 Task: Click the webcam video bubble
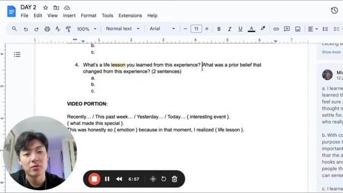click(40, 153)
